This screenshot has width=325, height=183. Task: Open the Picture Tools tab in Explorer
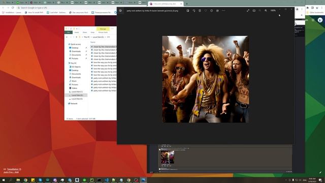click(x=103, y=33)
